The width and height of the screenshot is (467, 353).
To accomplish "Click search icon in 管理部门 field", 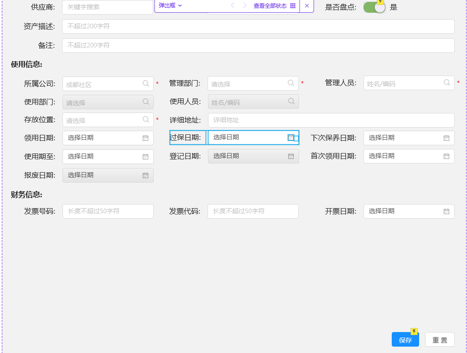I will tap(291, 83).
